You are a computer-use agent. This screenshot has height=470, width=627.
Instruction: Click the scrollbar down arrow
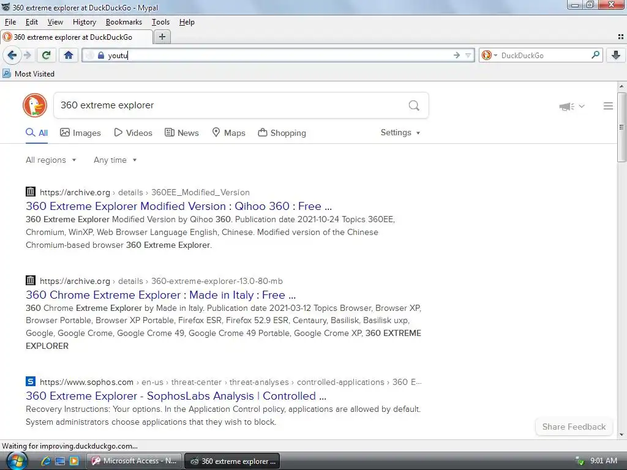point(621,435)
